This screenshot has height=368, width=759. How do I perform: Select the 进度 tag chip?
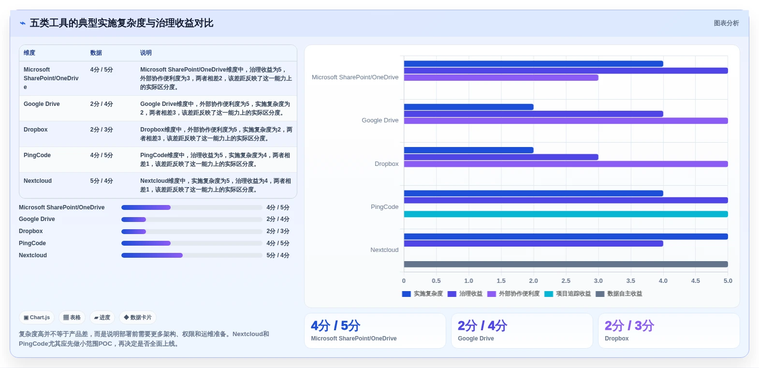102,318
